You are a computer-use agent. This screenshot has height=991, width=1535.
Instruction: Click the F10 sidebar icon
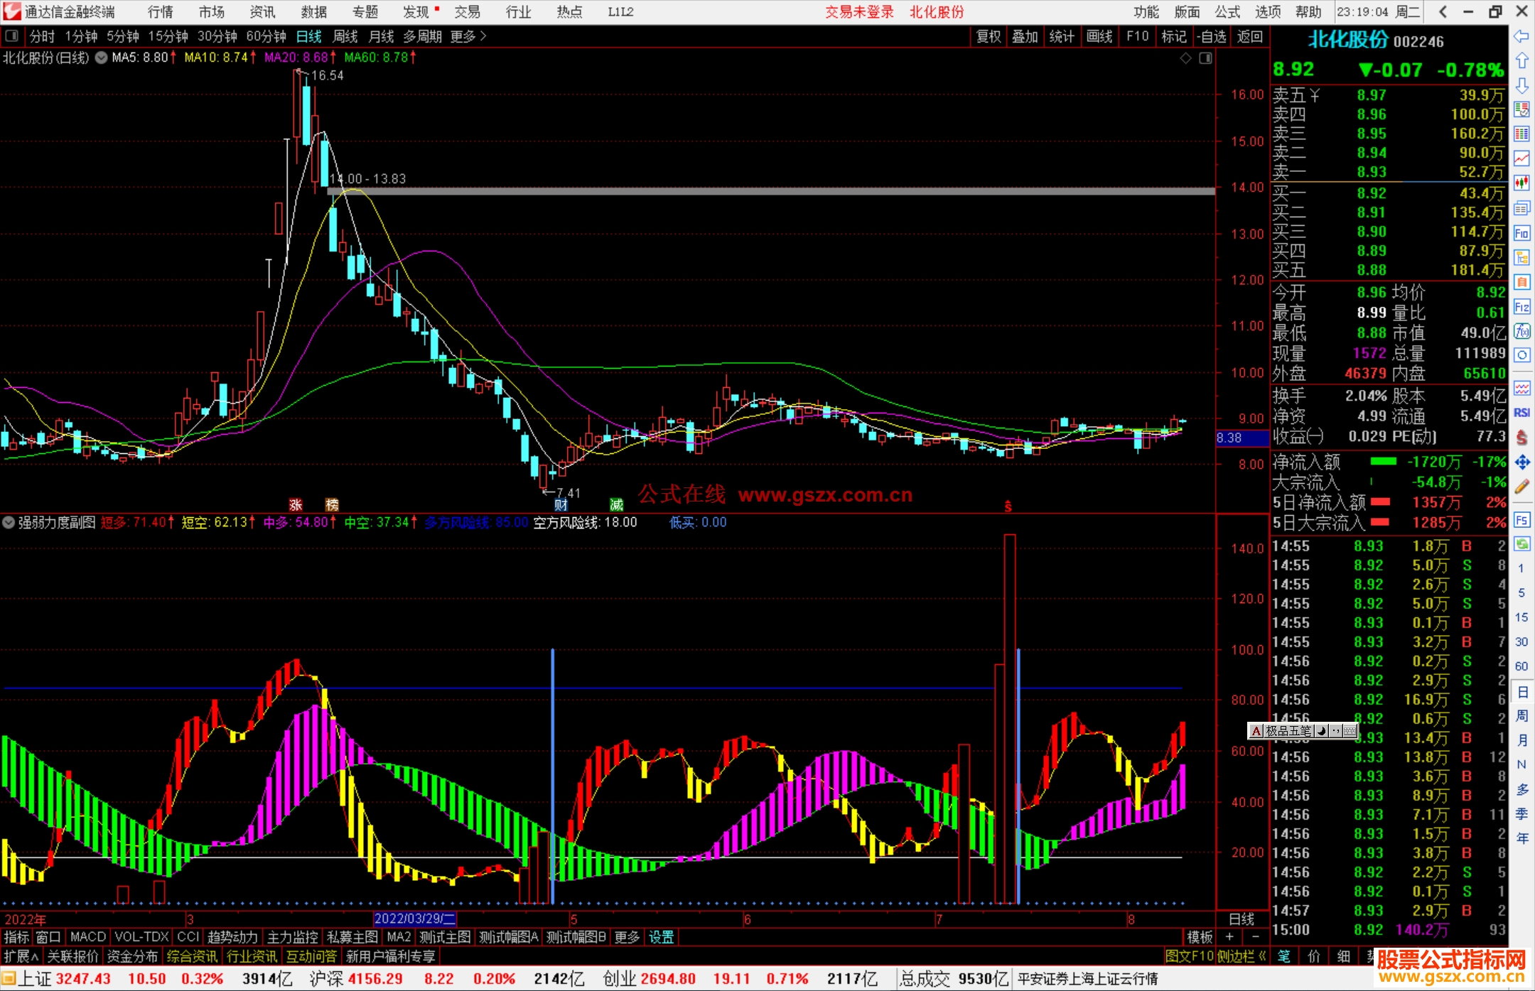tap(1521, 233)
